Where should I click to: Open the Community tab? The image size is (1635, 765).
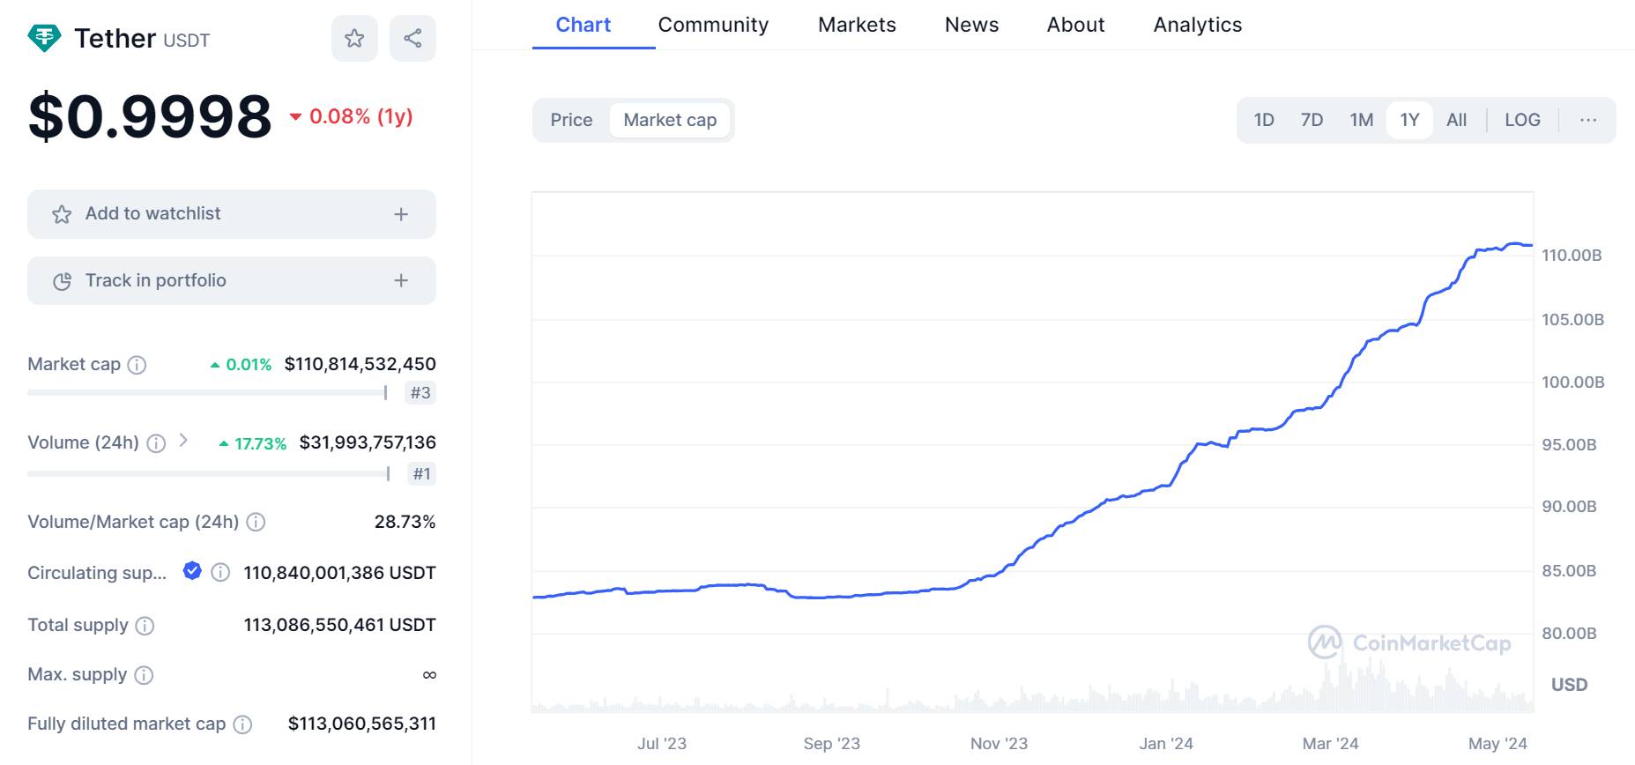(x=713, y=25)
